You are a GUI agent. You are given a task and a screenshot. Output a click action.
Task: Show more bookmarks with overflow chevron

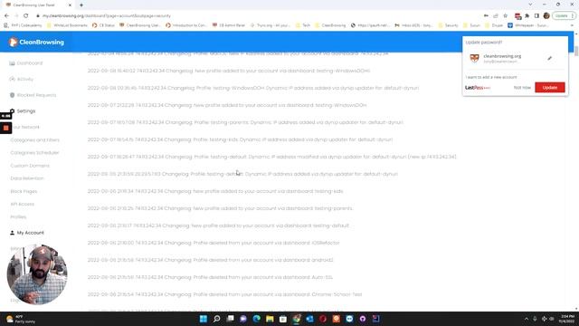pos(573,25)
